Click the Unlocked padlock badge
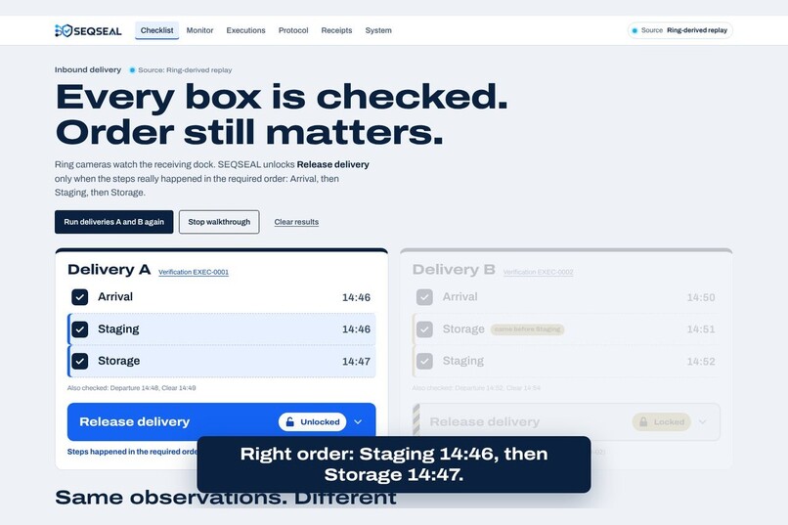The height and width of the screenshot is (525, 788). tap(313, 422)
